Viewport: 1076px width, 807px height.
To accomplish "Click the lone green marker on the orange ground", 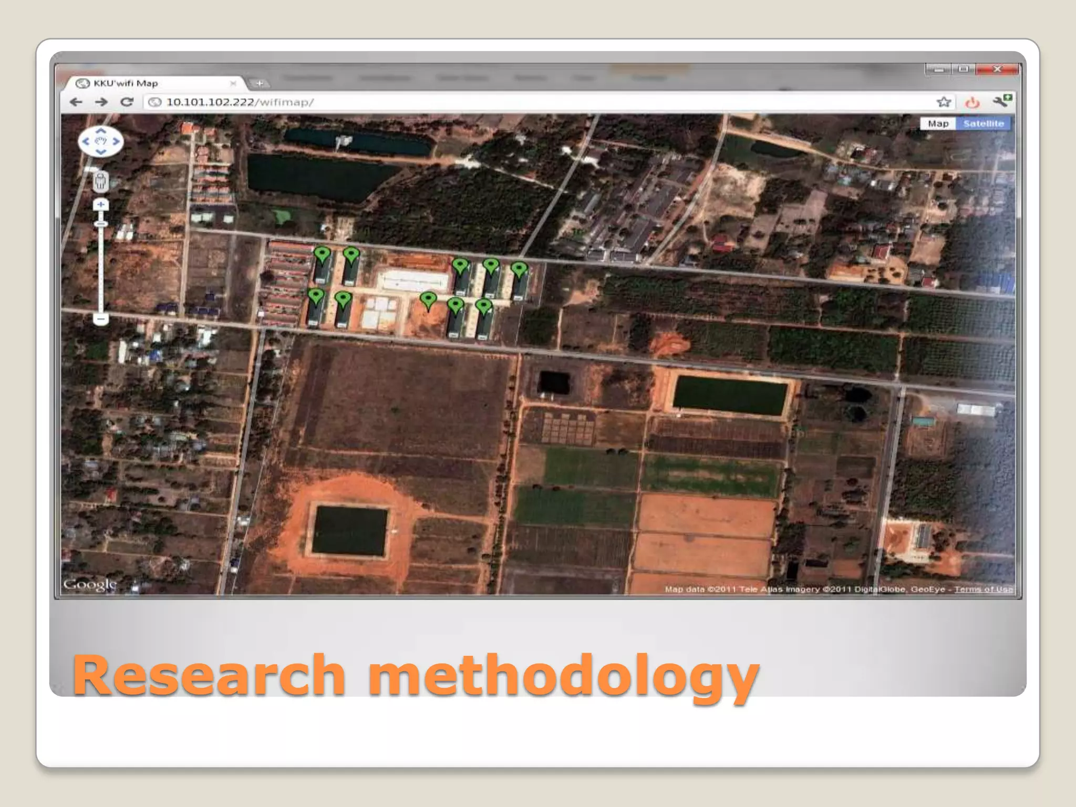I will (x=429, y=302).
